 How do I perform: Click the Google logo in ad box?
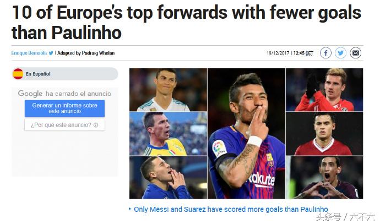[x=30, y=93]
